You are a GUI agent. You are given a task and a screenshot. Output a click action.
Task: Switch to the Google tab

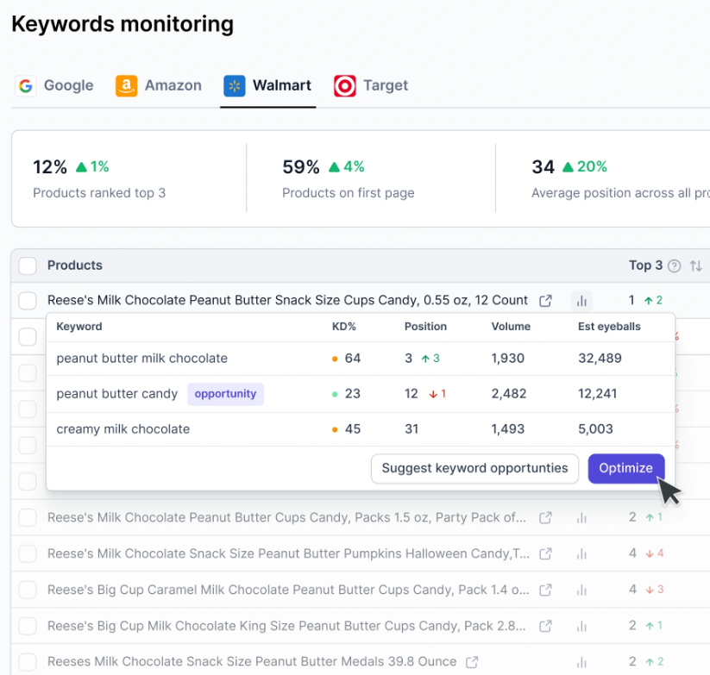pyautogui.click(x=55, y=85)
